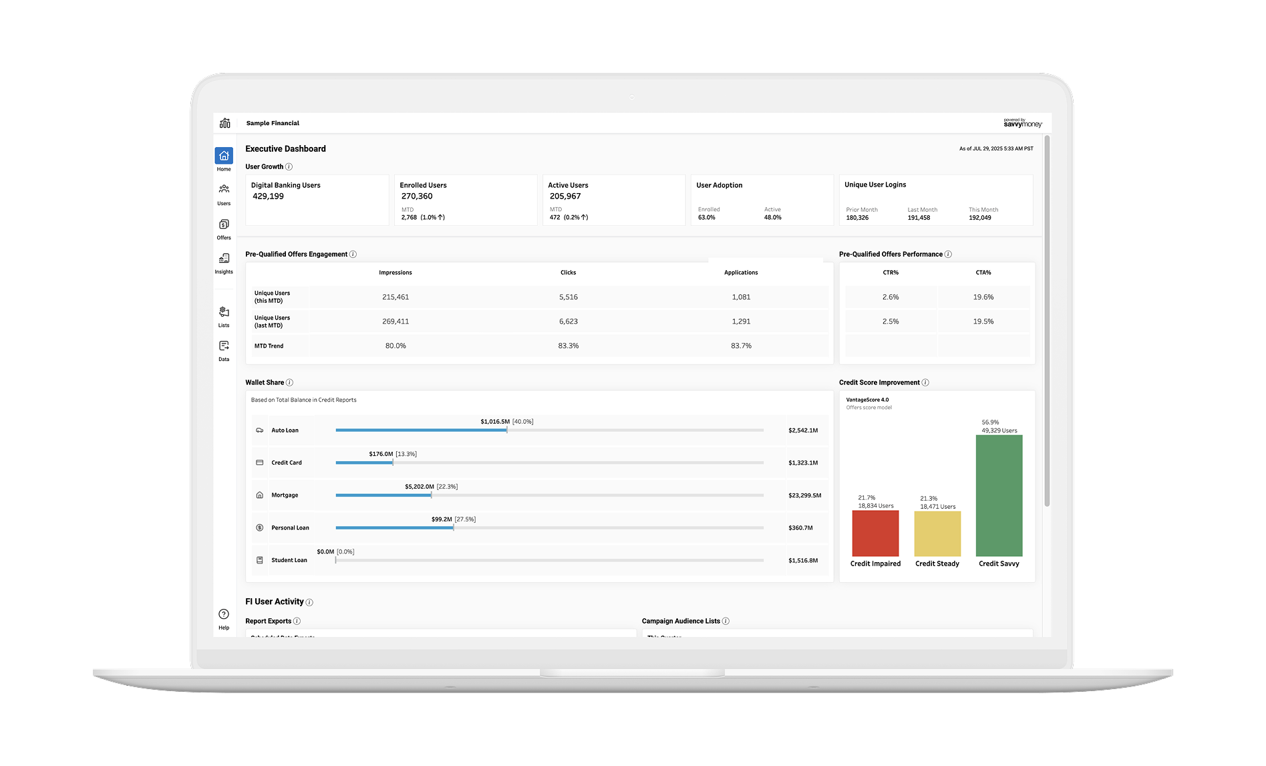Click the Enrolled Users card
The width and height of the screenshot is (1266, 766).
[x=466, y=200]
